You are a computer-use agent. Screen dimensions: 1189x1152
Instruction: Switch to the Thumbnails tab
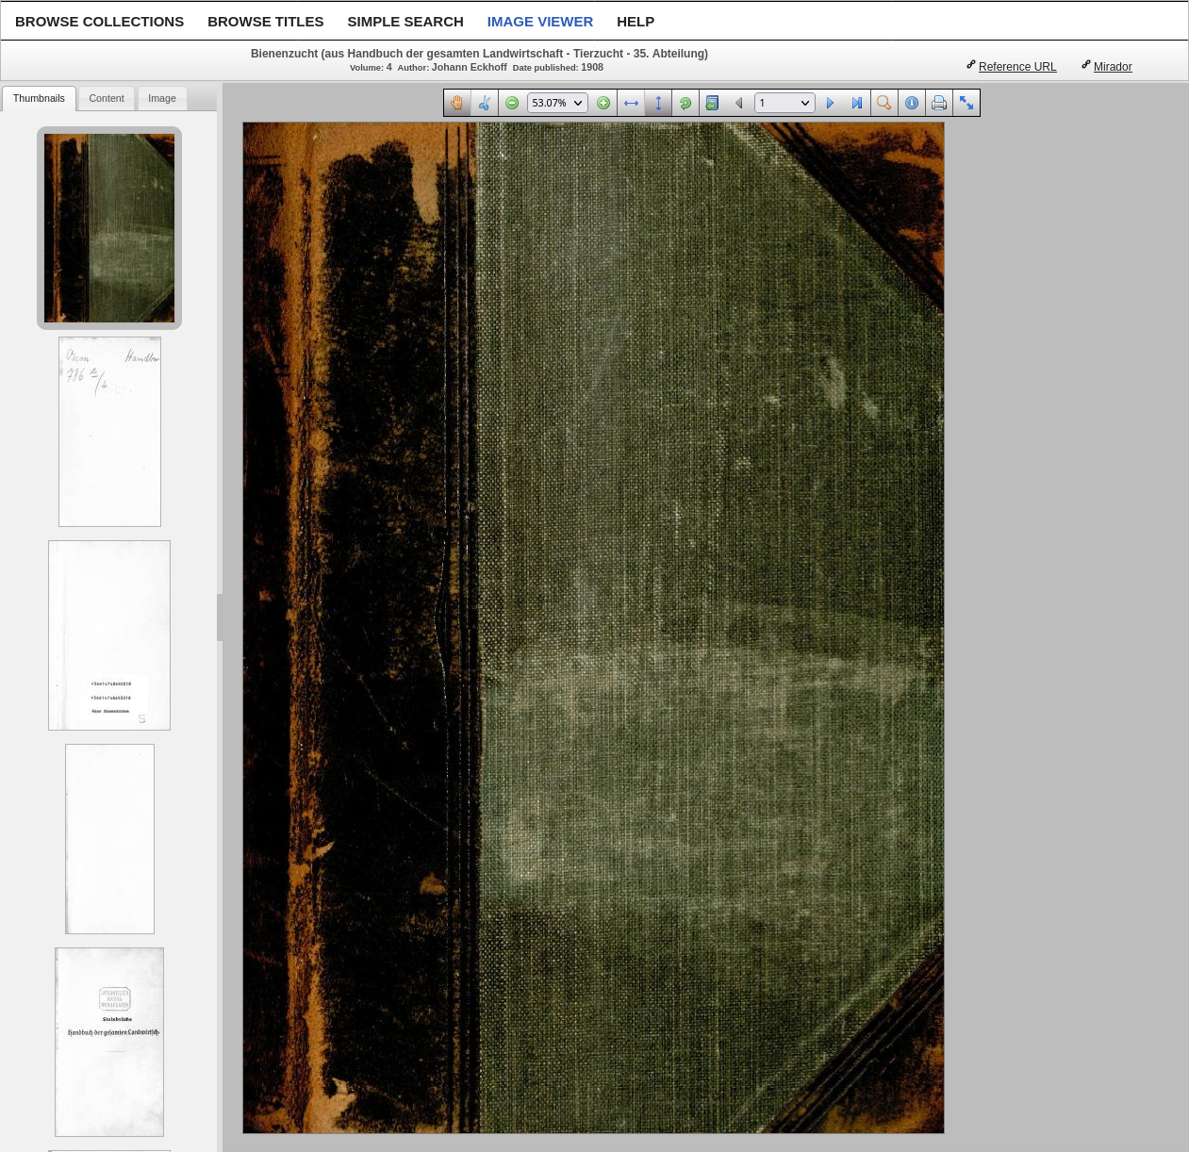39,98
